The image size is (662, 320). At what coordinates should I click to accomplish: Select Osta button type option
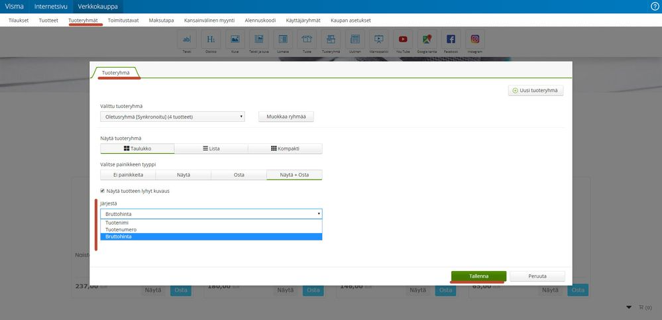239,175
